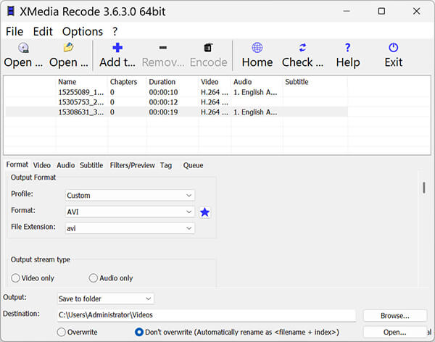The width and height of the screenshot is (435, 342).
Task: Open the Edit menu
Action: tap(43, 31)
